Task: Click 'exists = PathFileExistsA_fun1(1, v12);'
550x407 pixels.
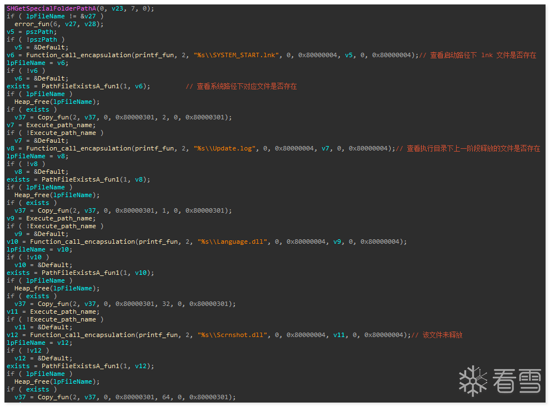Action: click(x=81, y=366)
